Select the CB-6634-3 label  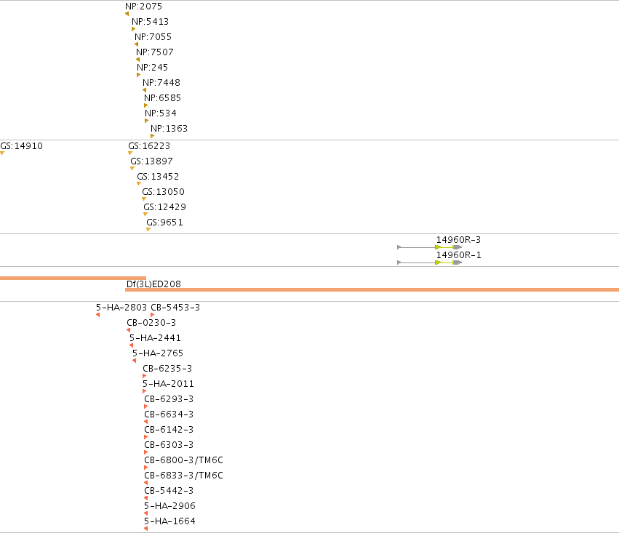pyautogui.click(x=169, y=414)
